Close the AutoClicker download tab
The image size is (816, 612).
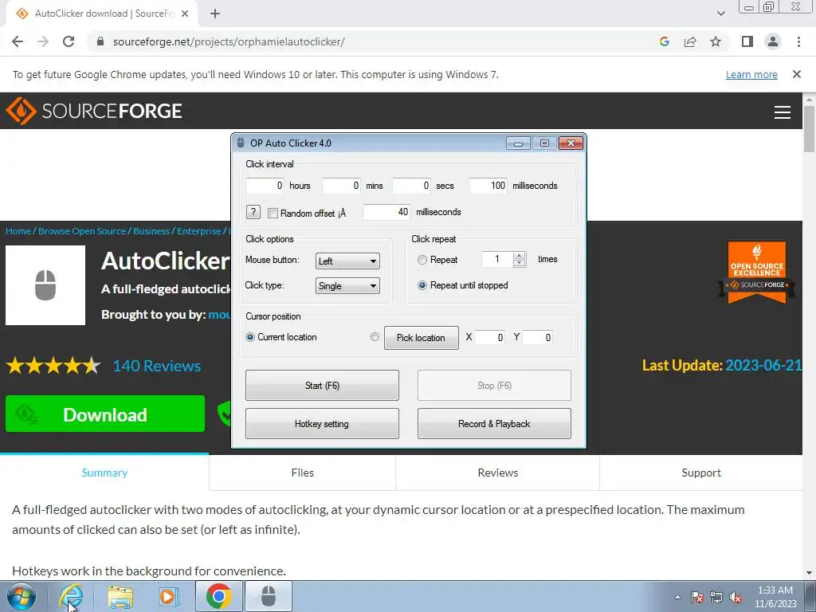(x=185, y=14)
